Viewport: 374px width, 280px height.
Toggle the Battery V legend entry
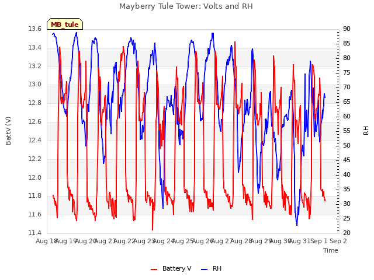click(x=171, y=268)
